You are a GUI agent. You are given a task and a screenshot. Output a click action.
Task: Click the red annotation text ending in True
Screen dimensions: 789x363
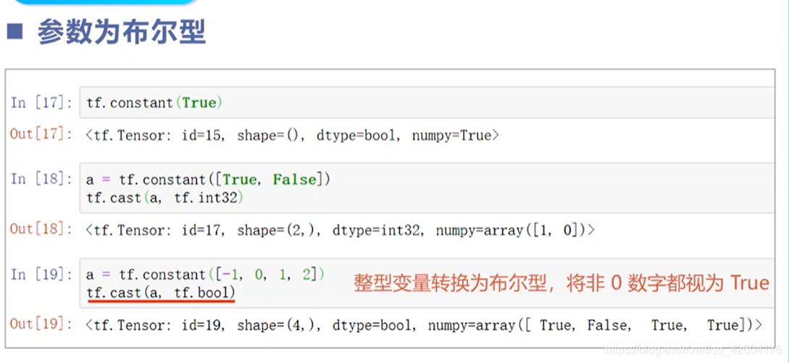point(562,283)
